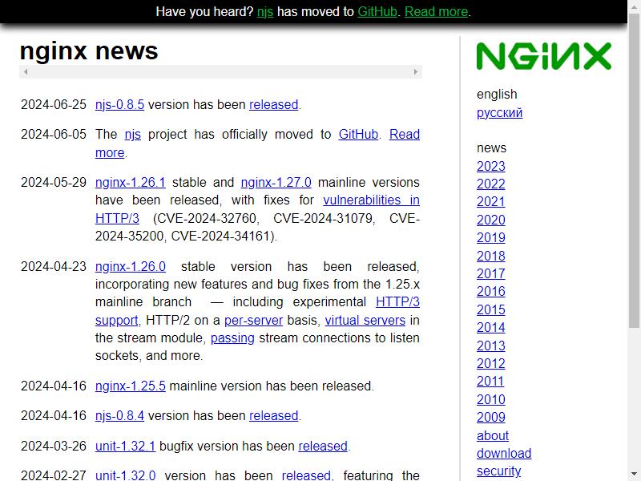Open njs link in 2024-06-05 entry
The height and width of the screenshot is (481, 641).
coord(133,134)
